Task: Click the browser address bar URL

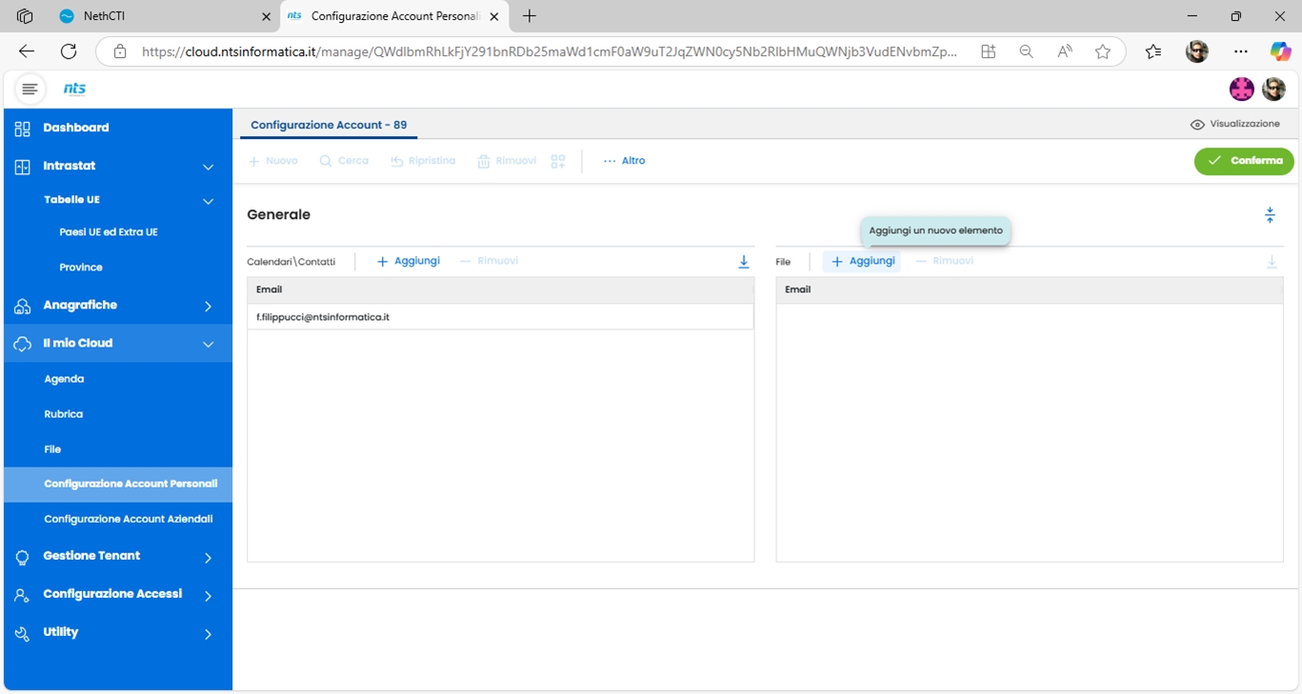Action: point(549,52)
